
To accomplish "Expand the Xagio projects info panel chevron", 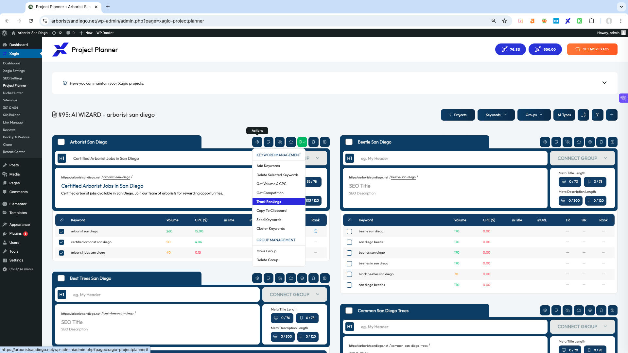I will pyautogui.click(x=604, y=83).
